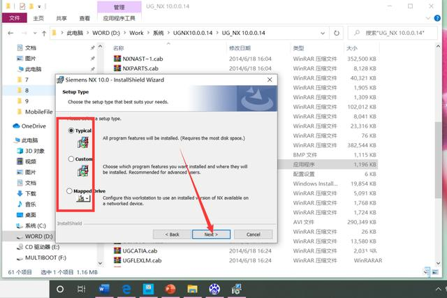Open 桌面 in navigation pane
This screenshot has height=298, width=447.
pyautogui.click(x=27, y=215)
